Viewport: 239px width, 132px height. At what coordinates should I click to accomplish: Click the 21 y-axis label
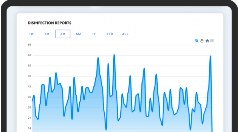(30, 118)
